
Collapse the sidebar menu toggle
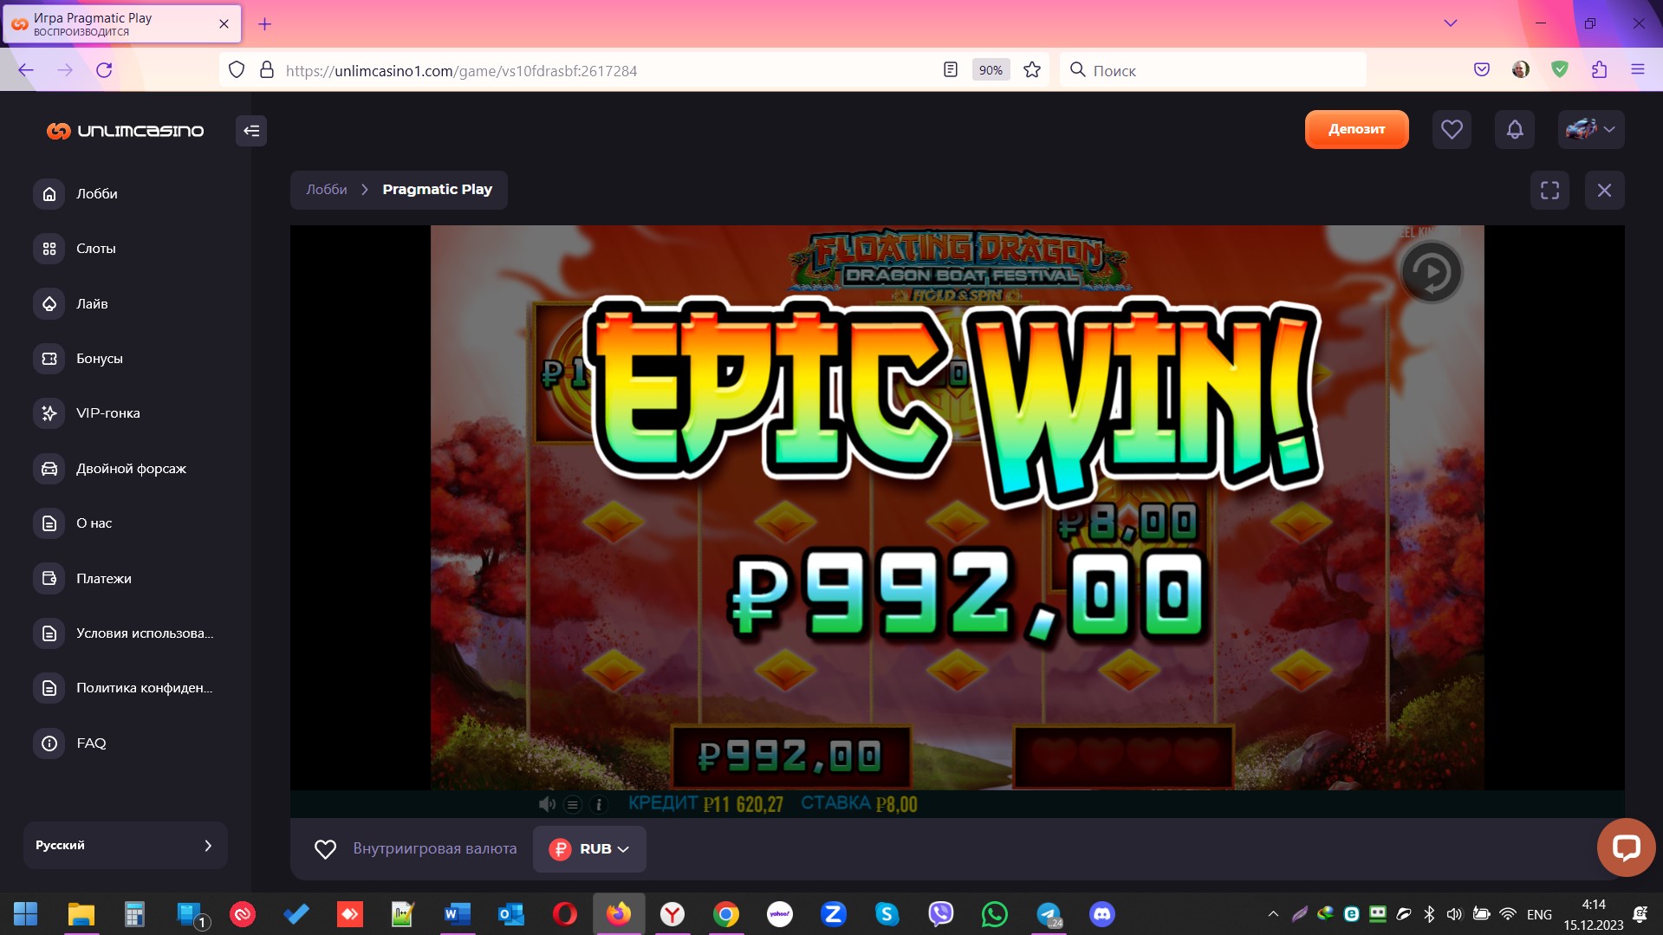[x=251, y=131]
